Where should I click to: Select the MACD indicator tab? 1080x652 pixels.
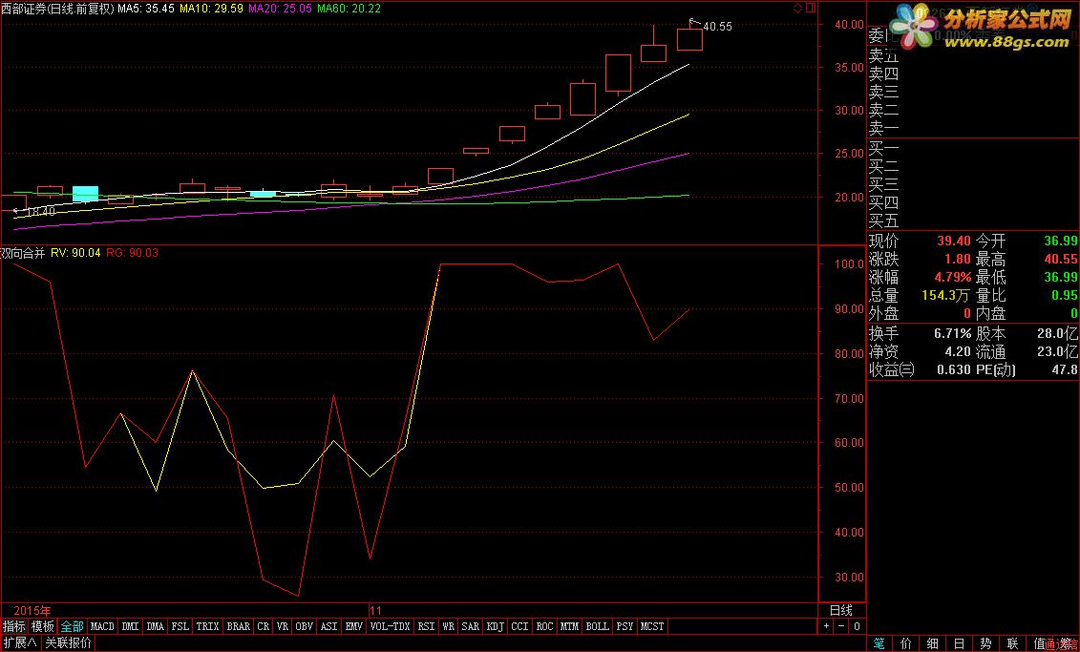click(102, 626)
